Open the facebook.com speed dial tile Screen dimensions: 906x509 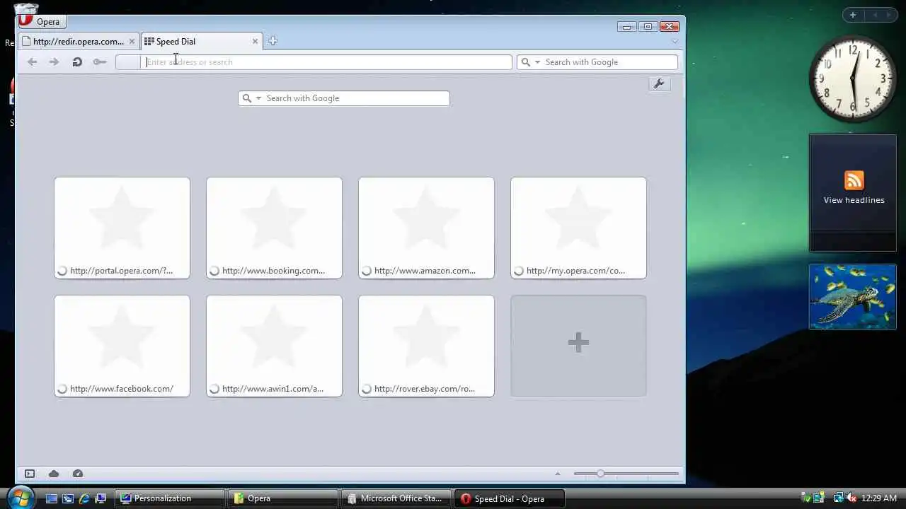[122, 346]
